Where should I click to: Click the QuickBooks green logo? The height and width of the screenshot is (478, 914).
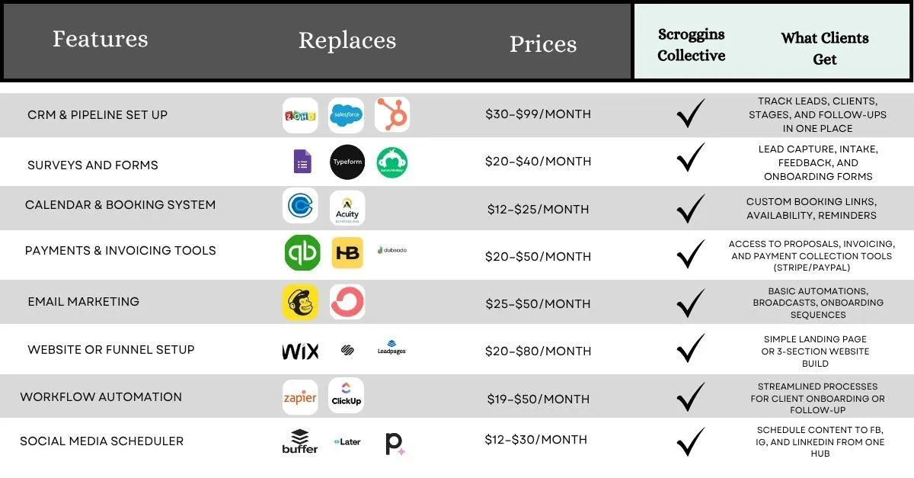coord(302,253)
